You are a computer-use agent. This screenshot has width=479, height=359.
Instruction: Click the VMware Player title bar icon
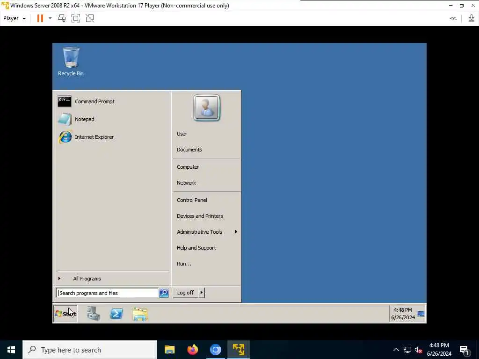point(5,6)
